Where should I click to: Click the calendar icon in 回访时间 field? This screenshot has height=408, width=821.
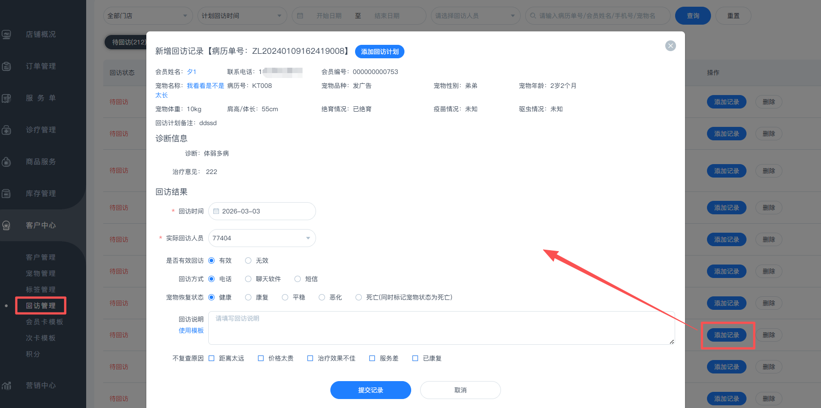[216, 211]
